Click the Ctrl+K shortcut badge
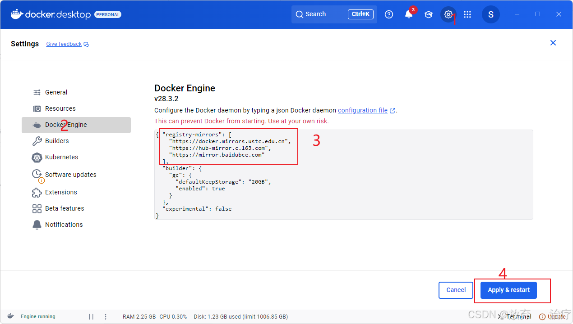The height and width of the screenshot is (324, 573). [x=360, y=14]
